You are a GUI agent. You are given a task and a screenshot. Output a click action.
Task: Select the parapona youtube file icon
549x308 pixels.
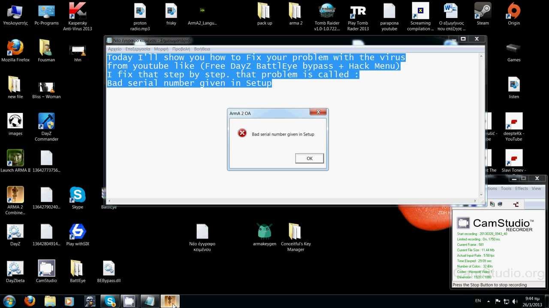click(x=389, y=17)
